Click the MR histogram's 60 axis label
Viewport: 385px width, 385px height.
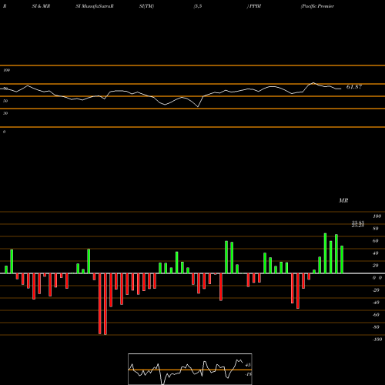pos(376,241)
